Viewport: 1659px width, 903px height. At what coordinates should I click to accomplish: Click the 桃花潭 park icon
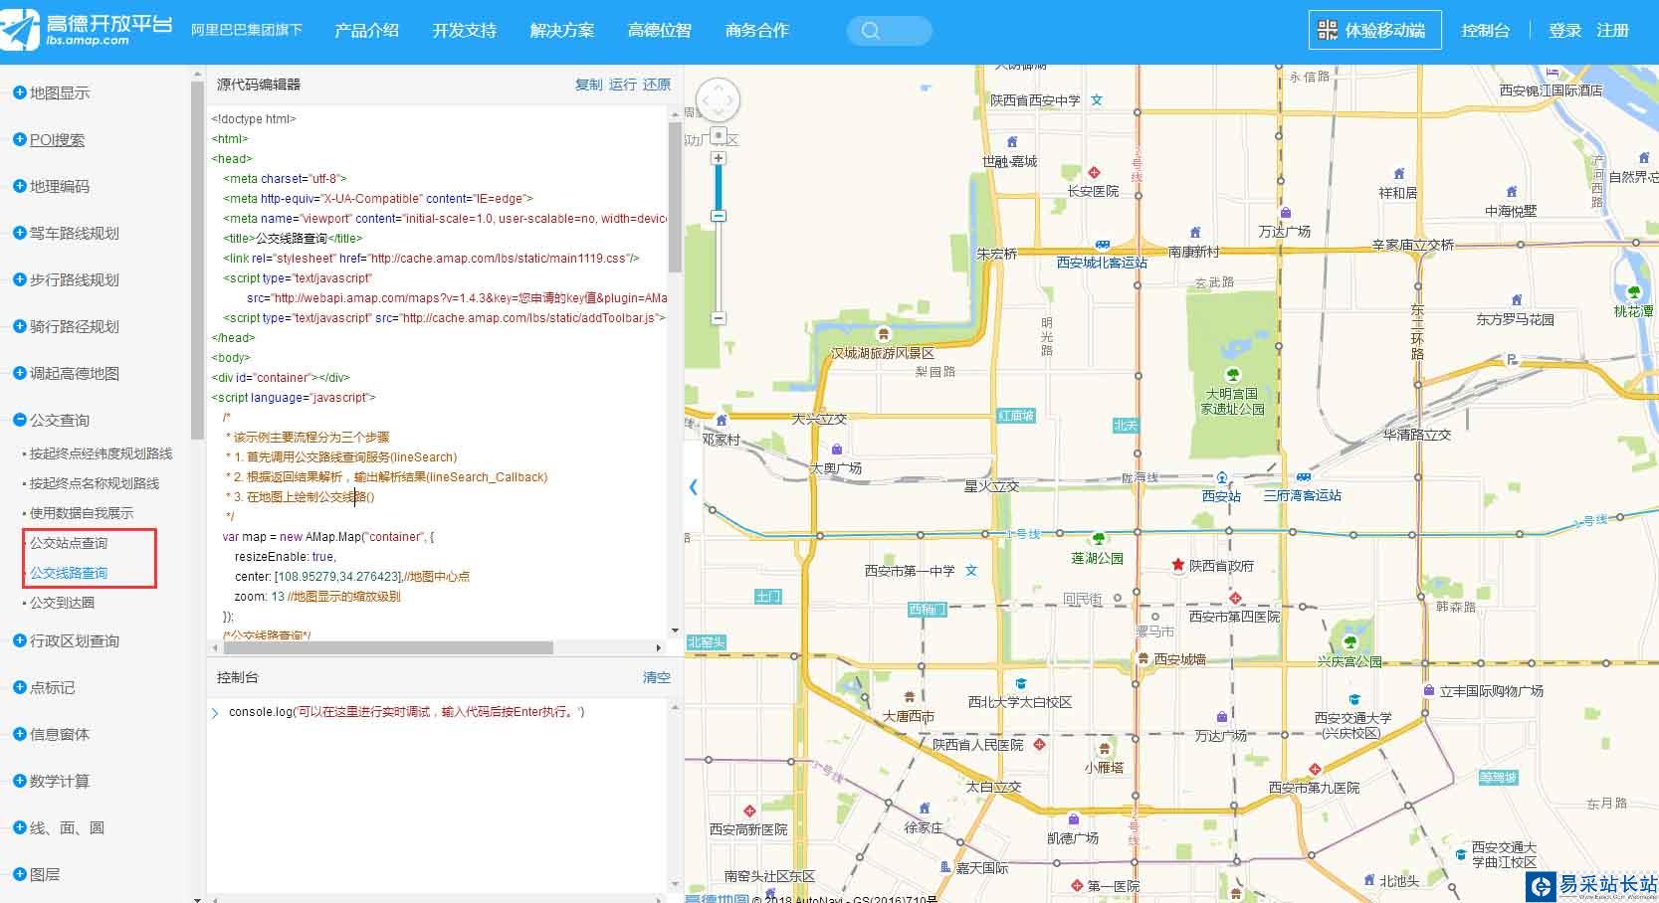pos(1633,292)
